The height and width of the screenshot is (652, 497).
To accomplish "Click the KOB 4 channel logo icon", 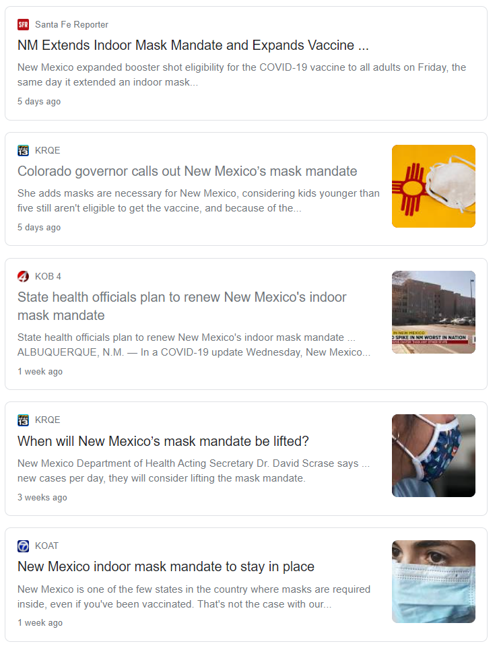I will 24,277.
